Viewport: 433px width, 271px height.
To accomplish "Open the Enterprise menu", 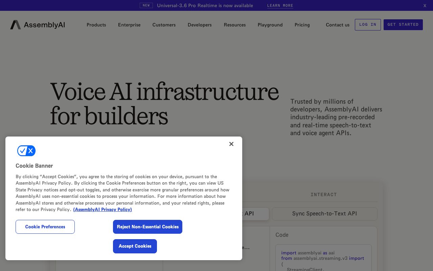I will (129, 25).
